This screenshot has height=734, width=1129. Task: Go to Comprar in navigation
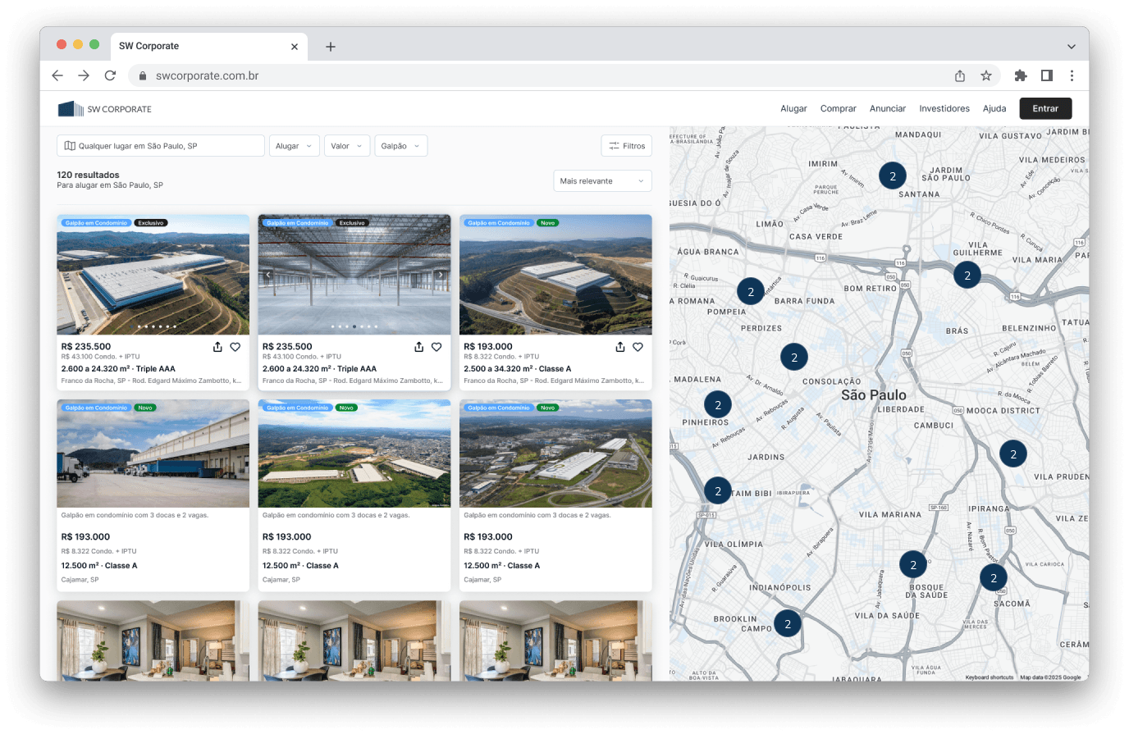(x=838, y=109)
